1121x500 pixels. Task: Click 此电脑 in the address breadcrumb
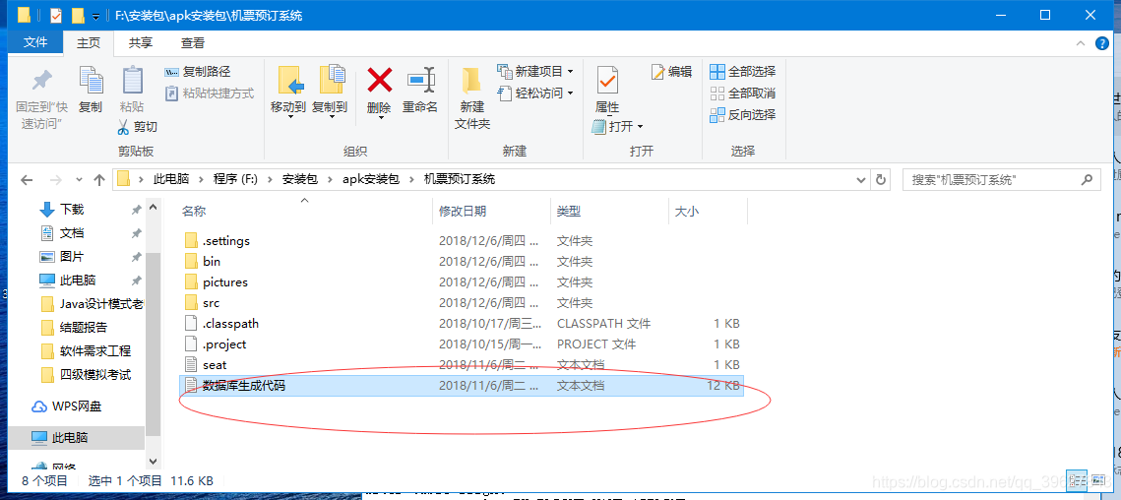pyautogui.click(x=171, y=179)
